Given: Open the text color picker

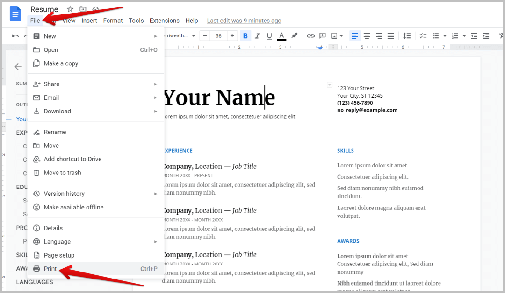Looking at the screenshot, I should tap(281, 36).
